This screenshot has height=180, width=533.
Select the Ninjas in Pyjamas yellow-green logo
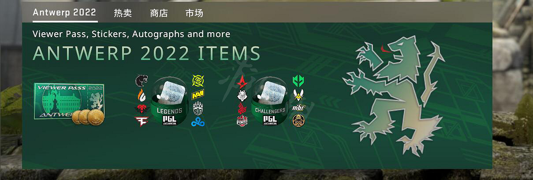pos(198,81)
